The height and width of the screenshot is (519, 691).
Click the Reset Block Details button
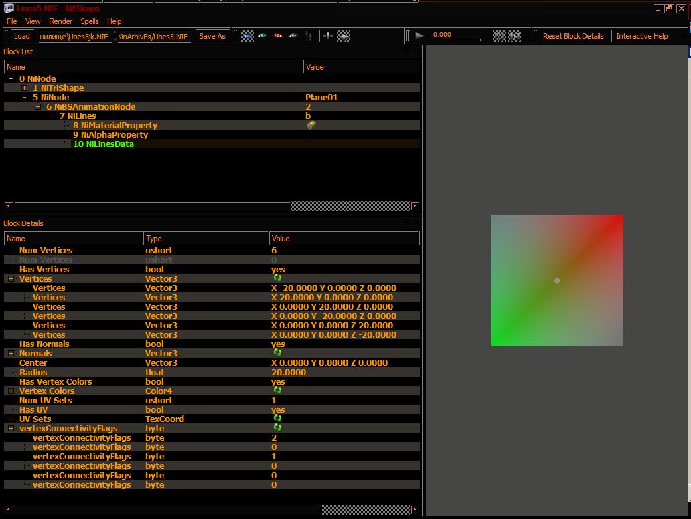tap(573, 36)
